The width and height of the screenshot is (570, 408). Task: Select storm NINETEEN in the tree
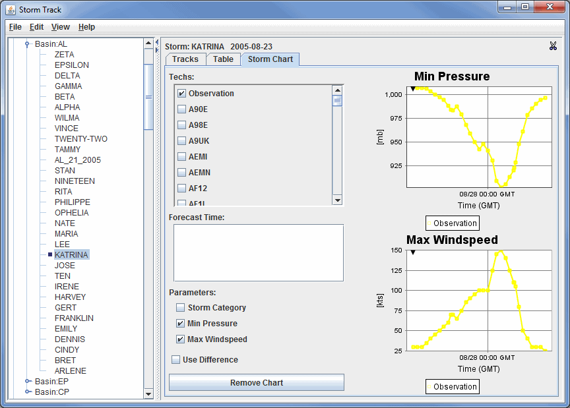point(75,181)
